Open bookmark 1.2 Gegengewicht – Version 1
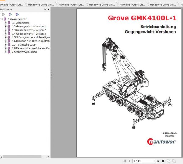This screenshot has height=164, width=183. 29,27
